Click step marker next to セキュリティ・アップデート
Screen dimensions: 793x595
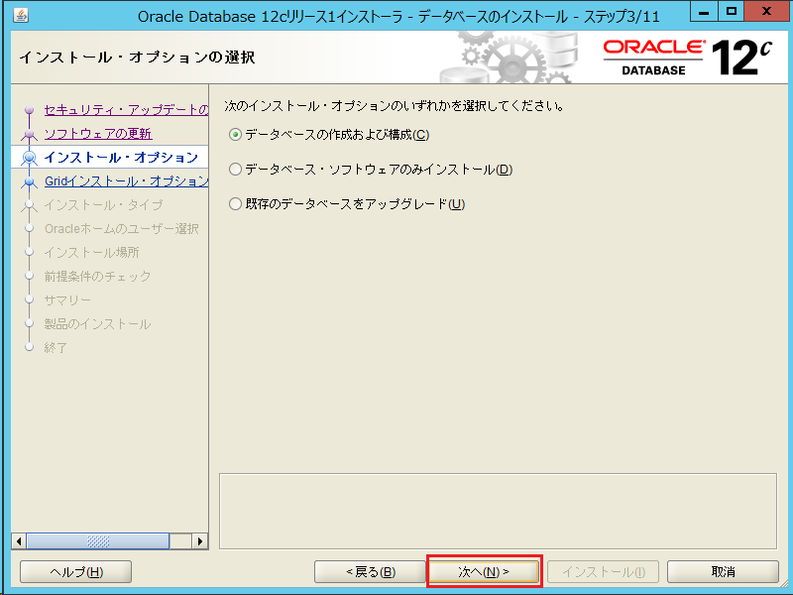pos(30,110)
